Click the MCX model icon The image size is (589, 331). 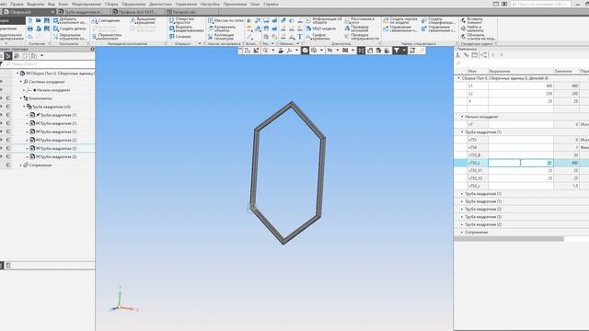coord(308,29)
